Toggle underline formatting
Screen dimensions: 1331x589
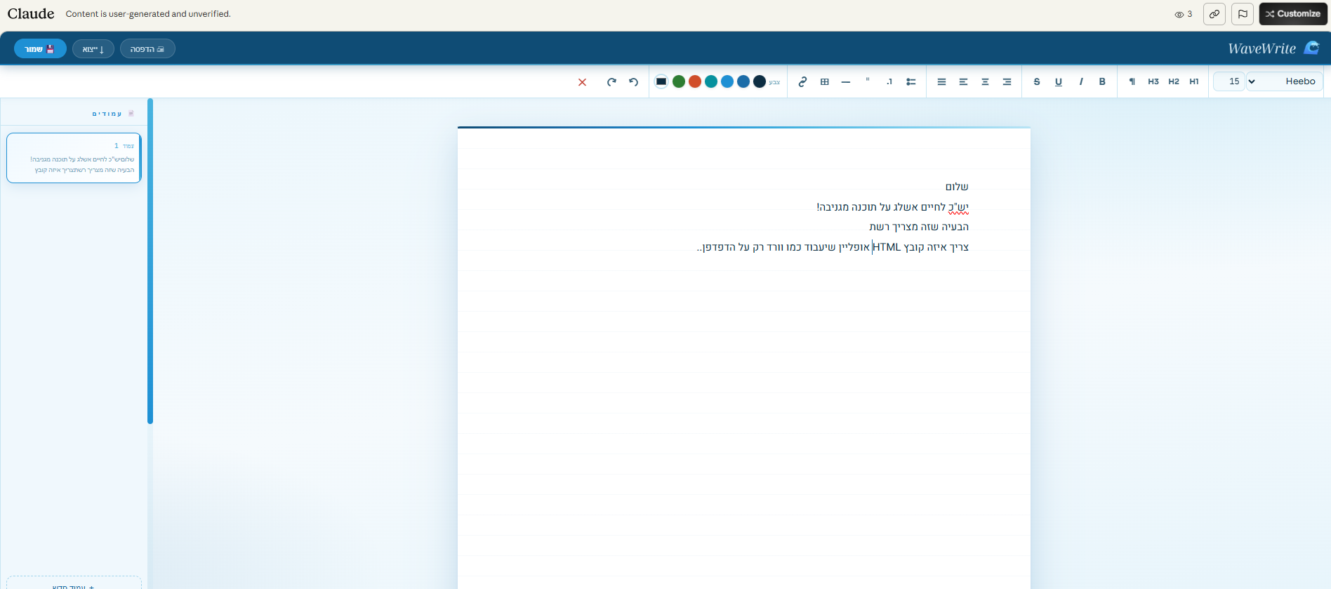point(1059,81)
